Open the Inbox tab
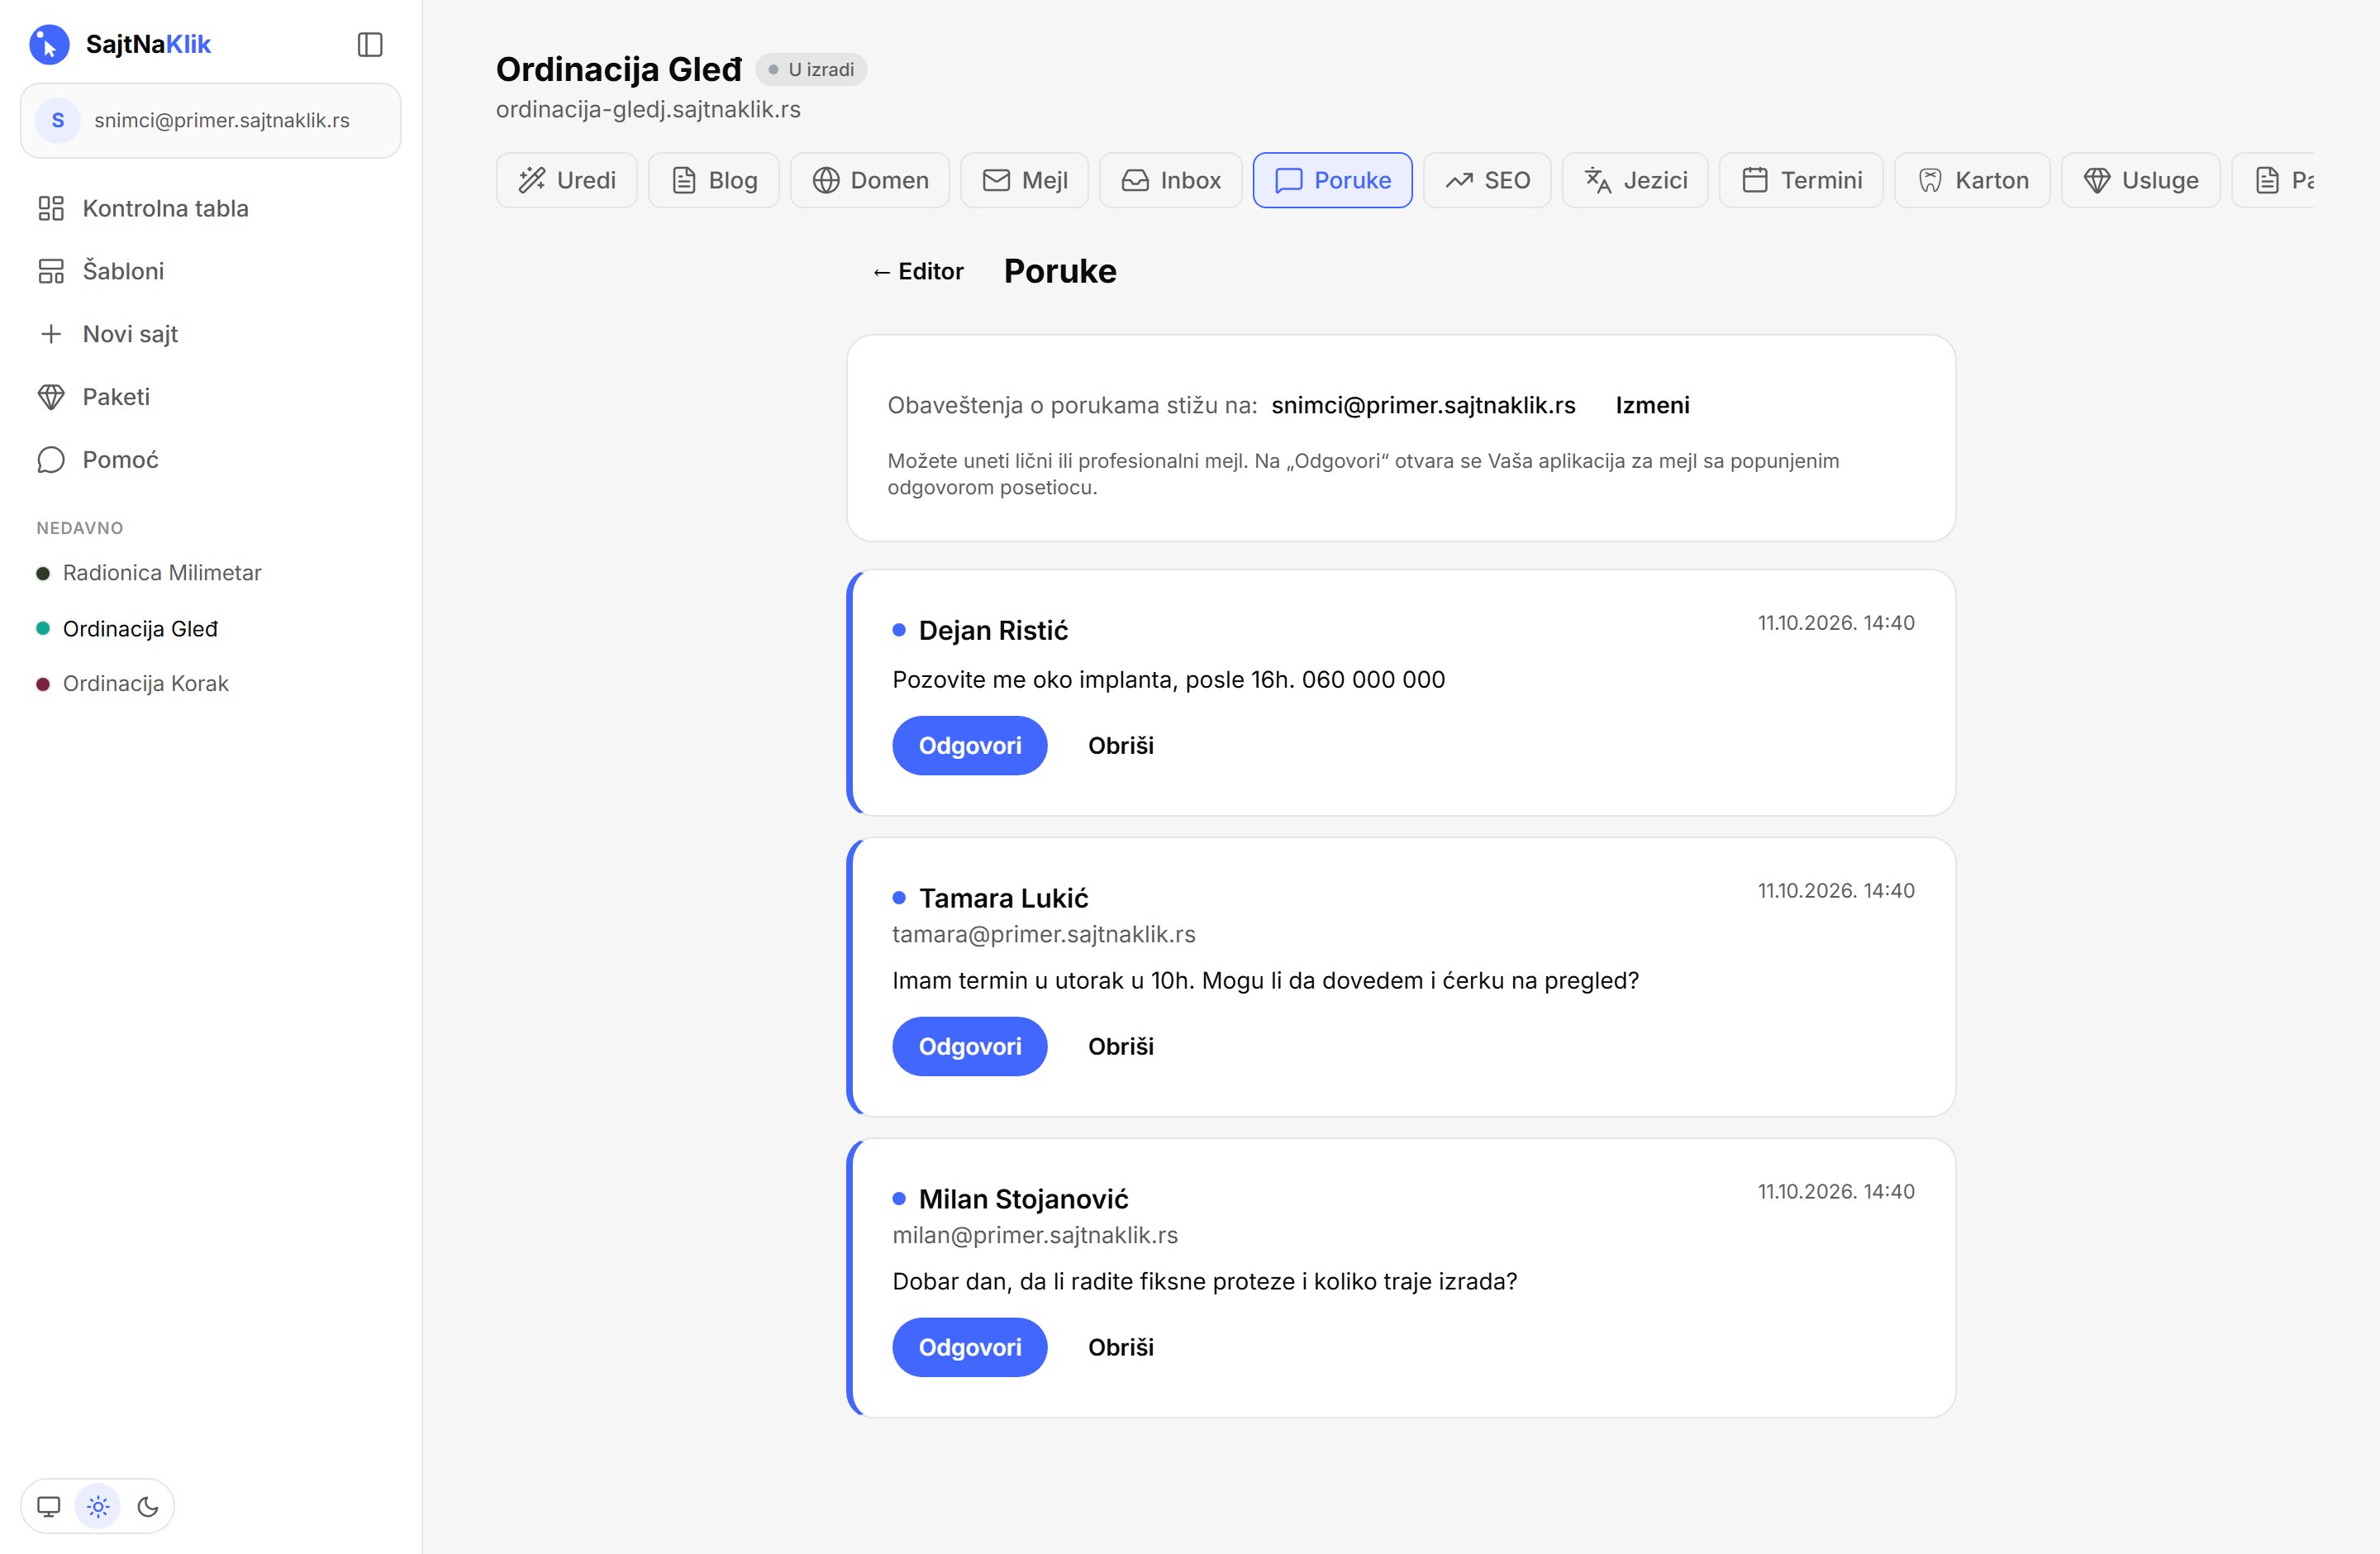This screenshot has height=1554, width=2380. tap(1171, 180)
